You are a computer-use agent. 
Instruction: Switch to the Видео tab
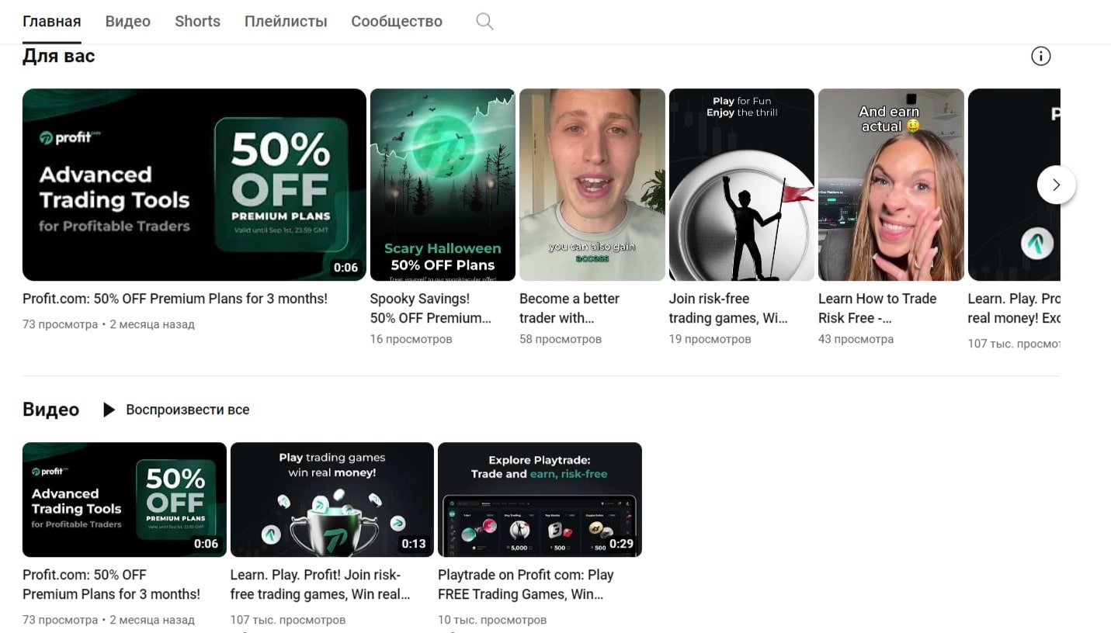pyautogui.click(x=128, y=22)
